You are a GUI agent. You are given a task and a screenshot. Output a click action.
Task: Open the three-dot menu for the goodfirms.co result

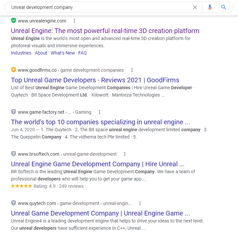pos(132,70)
